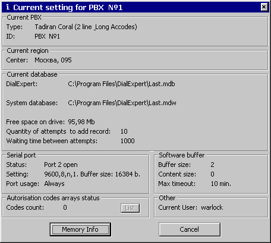Image resolution: width=271 pixels, height=243 pixels.
Task: Click the Codes count zero value
Action: pyautogui.click(x=65, y=207)
